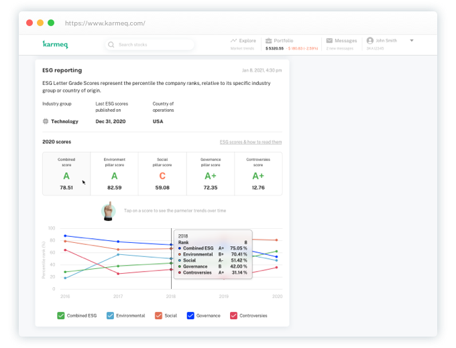
Task: Click the Portfolio briefcase icon
Action: (268, 41)
